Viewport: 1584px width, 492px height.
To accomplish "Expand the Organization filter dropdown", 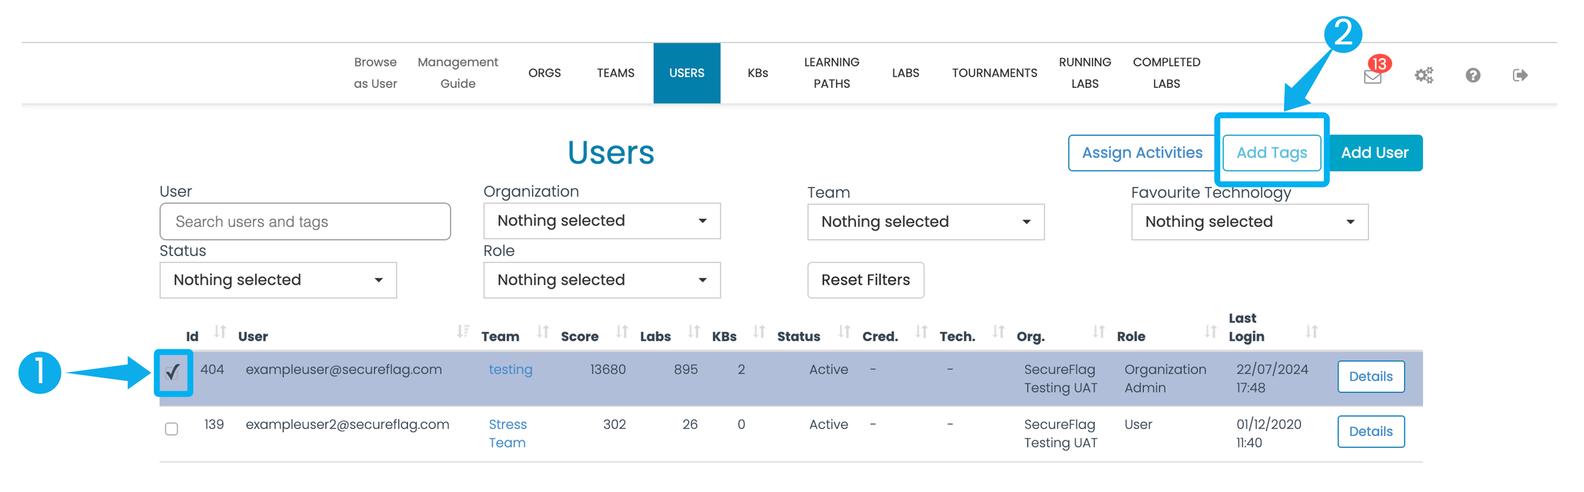I will coord(602,221).
